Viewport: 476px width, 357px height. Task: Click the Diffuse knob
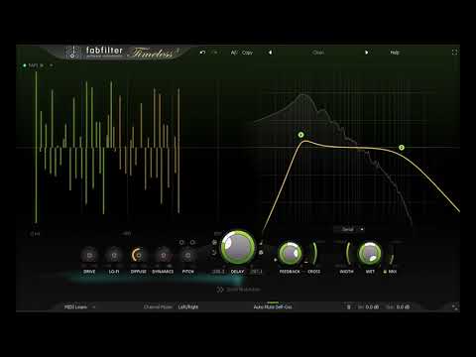click(139, 255)
